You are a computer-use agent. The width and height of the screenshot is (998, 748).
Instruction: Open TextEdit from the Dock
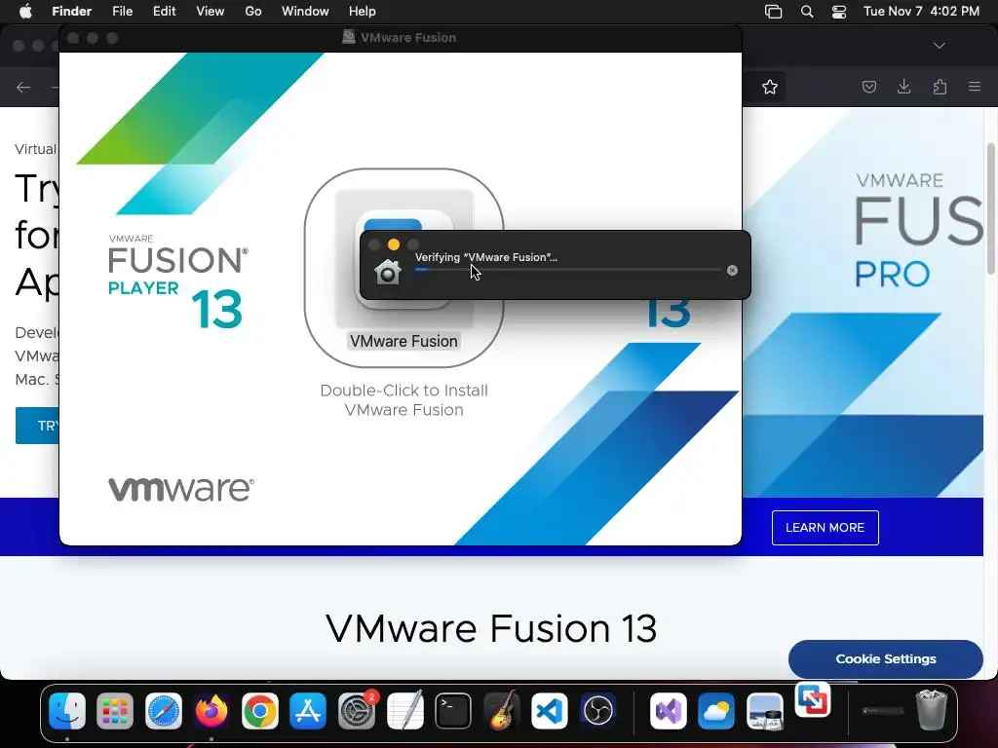404,710
